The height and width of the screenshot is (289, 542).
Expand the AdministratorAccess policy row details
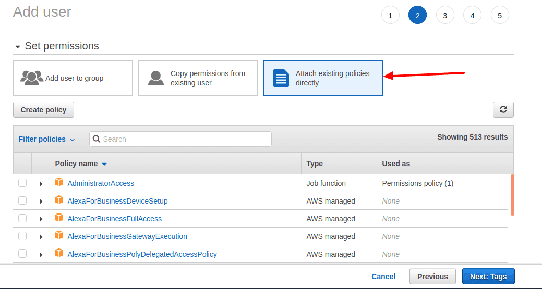tap(41, 184)
